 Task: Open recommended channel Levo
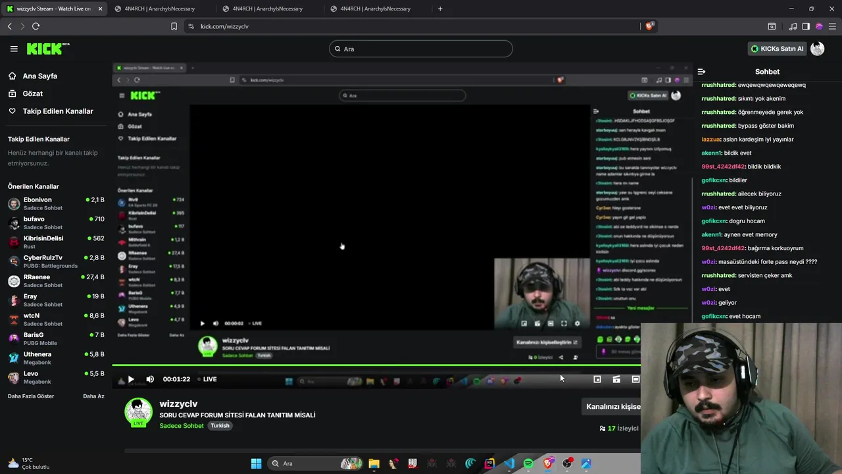(56, 377)
